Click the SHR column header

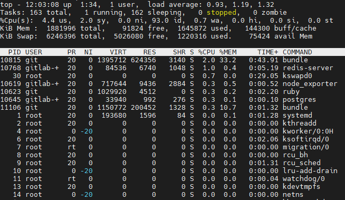(179, 52)
